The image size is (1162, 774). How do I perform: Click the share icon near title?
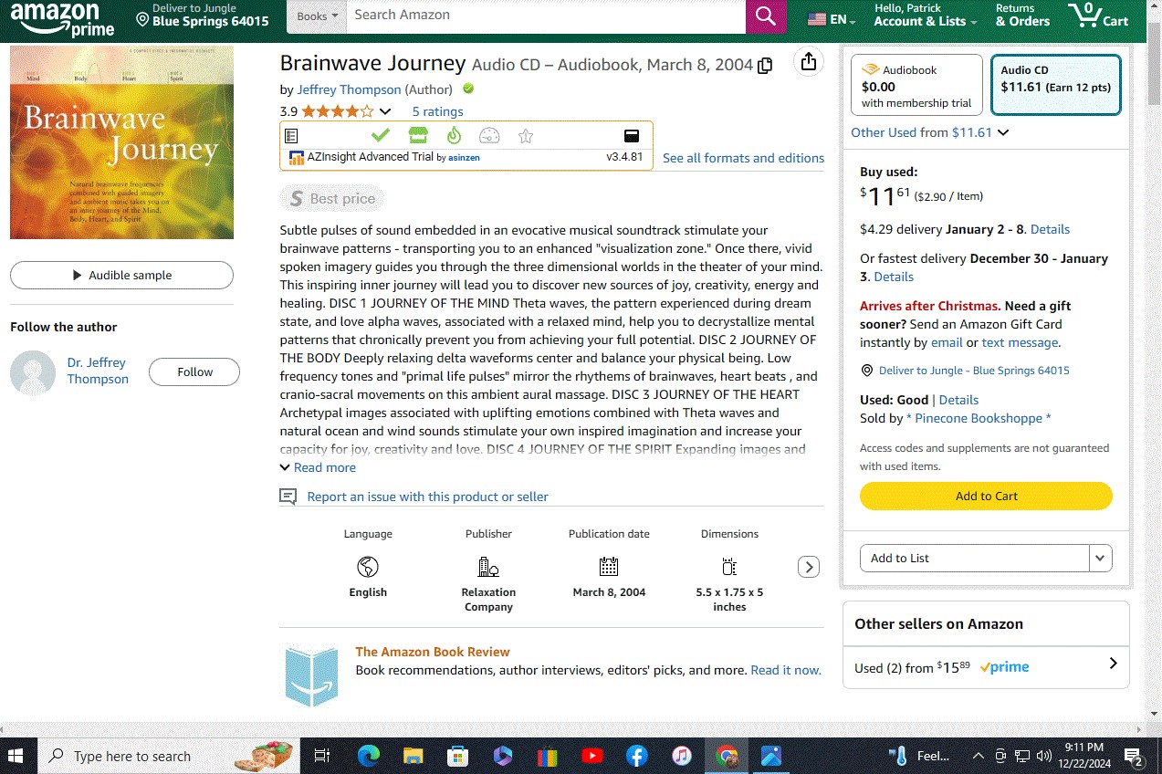(808, 61)
